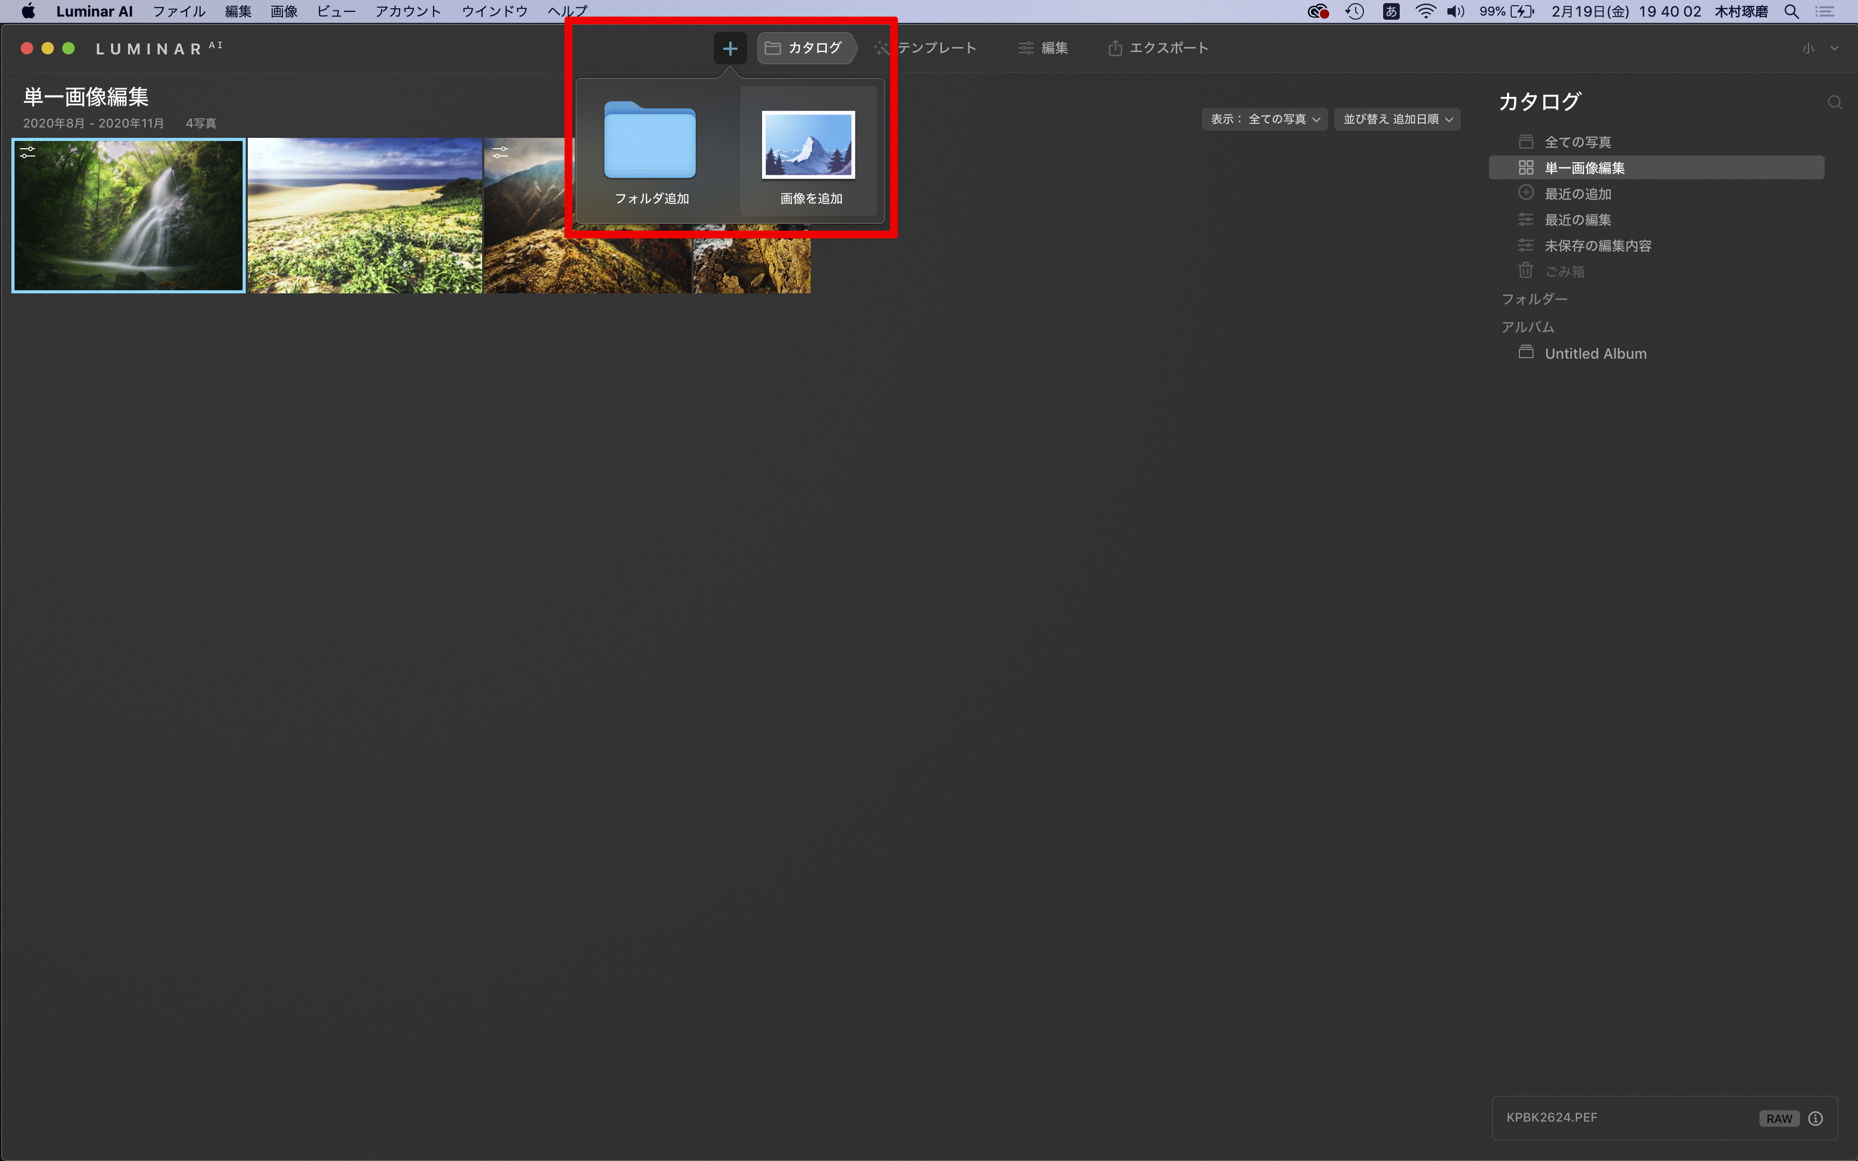Click the plus add-photos button
This screenshot has height=1161, width=1858.
tap(729, 48)
